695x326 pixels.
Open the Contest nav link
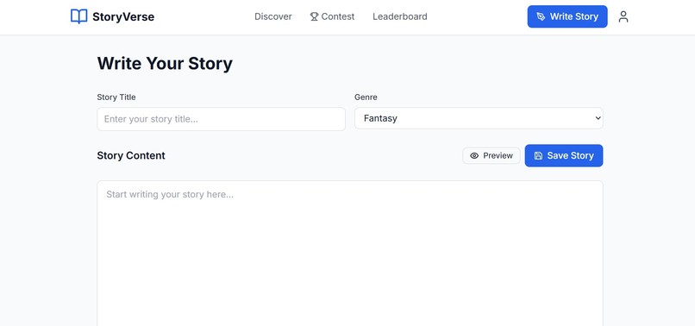coord(332,16)
